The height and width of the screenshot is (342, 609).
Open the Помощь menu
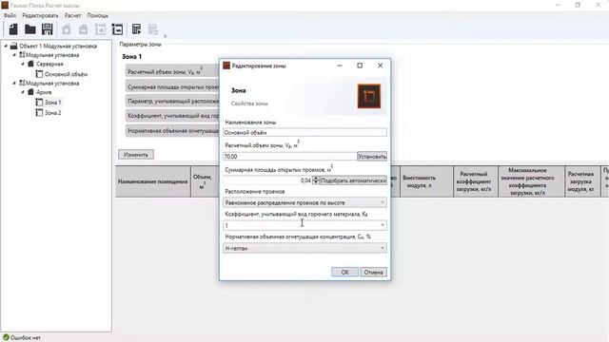(x=97, y=15)
